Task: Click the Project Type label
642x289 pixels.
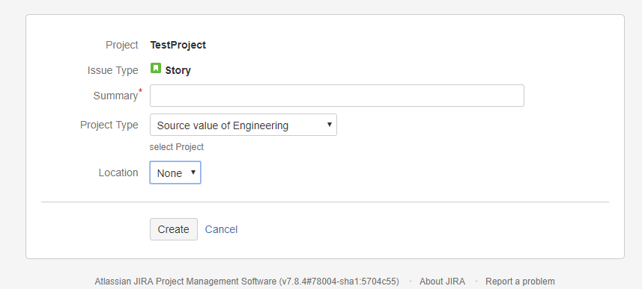Action: (109, 125)
